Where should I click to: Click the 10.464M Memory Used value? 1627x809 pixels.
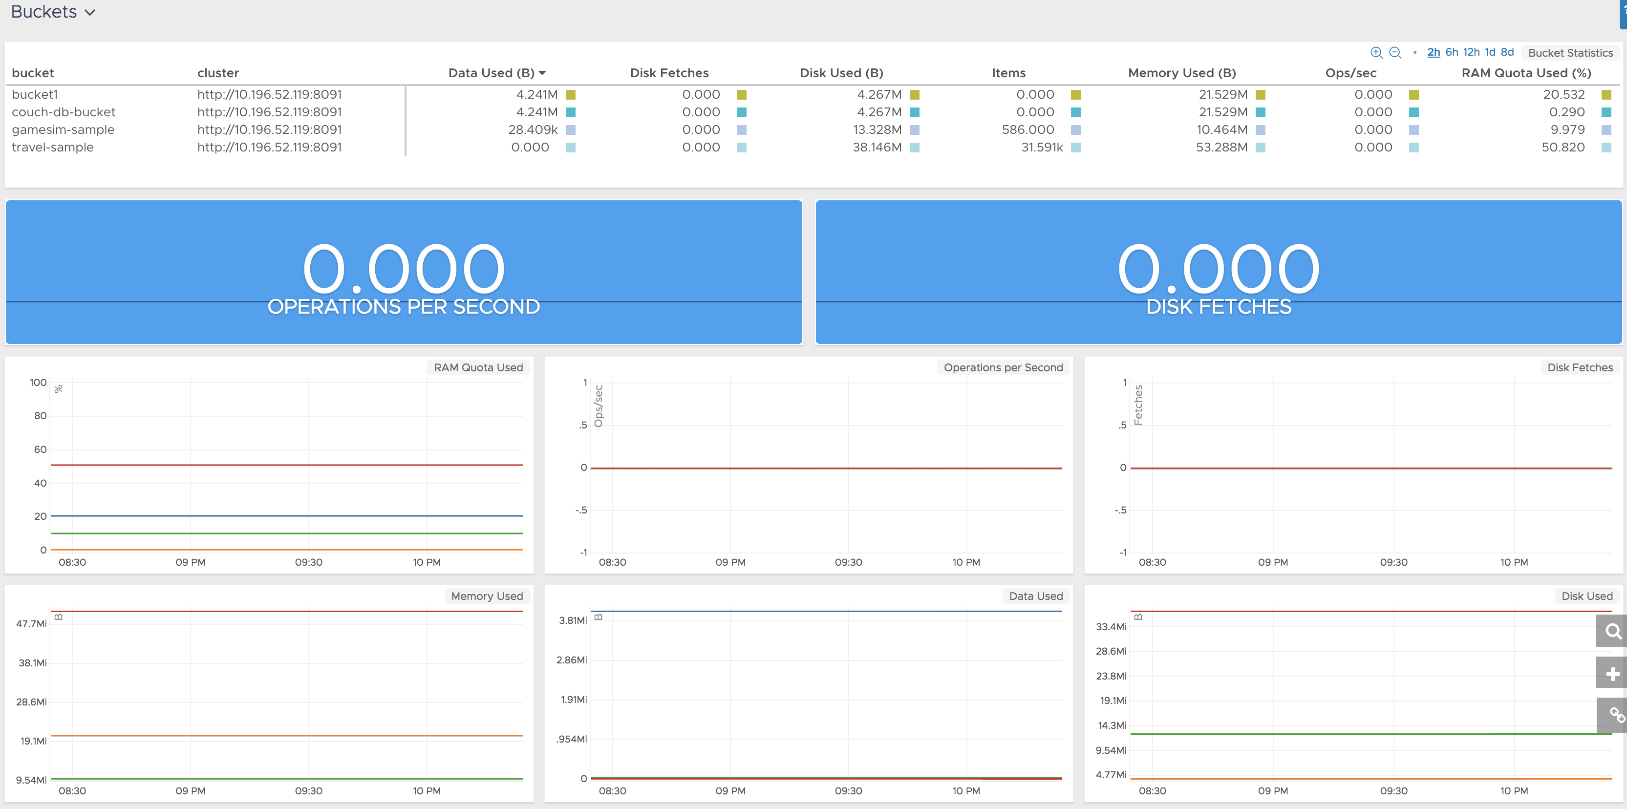[1221, 130]
